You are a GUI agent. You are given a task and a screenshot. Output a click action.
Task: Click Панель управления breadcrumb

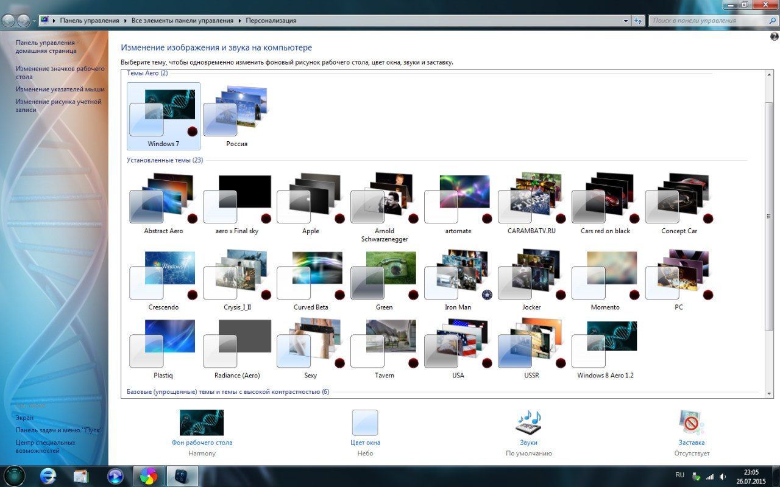tap(90, 21)
